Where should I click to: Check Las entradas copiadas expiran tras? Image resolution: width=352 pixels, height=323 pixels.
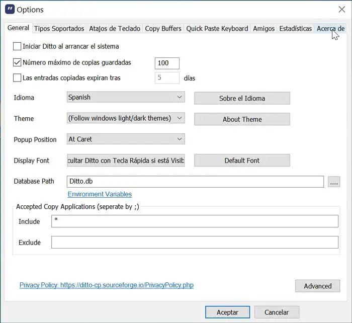(17, 78)
